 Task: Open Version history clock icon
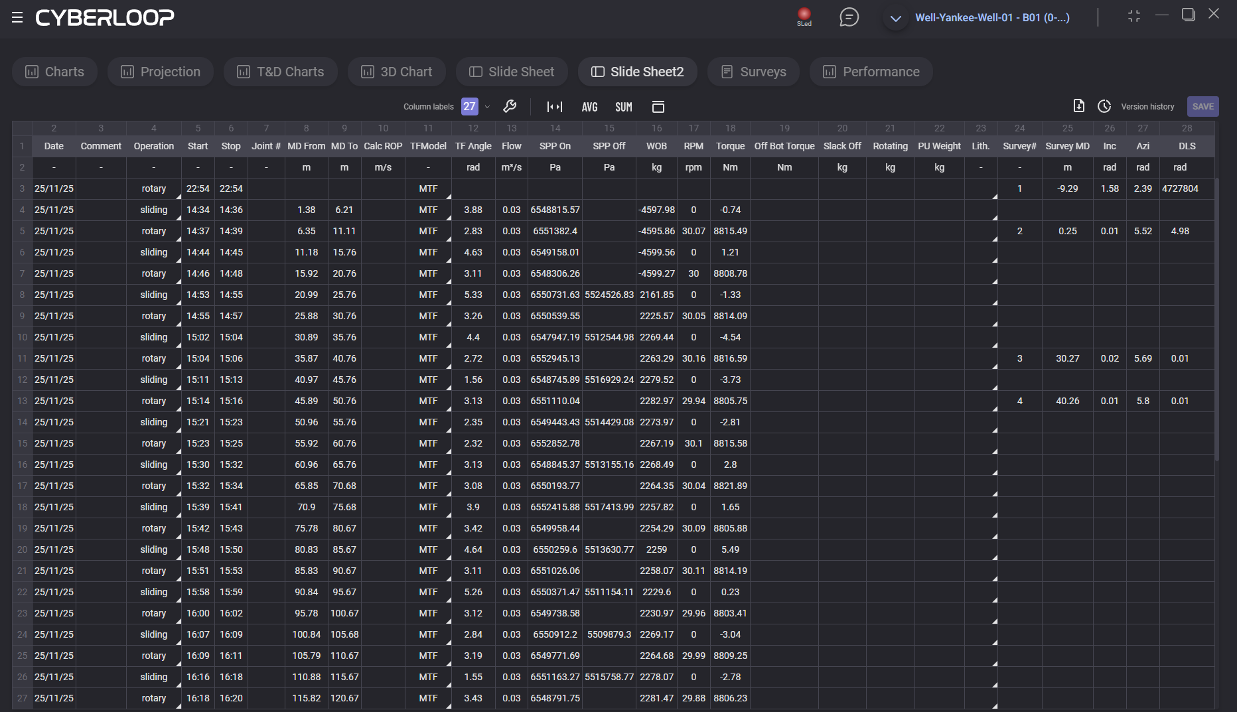(x=1104, y=106)
